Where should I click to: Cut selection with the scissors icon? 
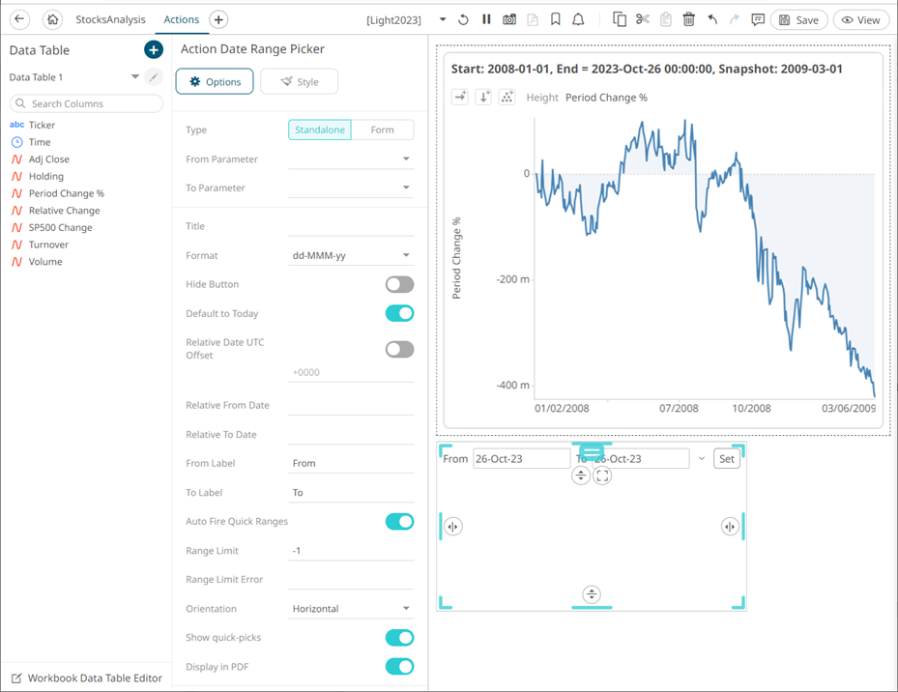pos(643,19)
